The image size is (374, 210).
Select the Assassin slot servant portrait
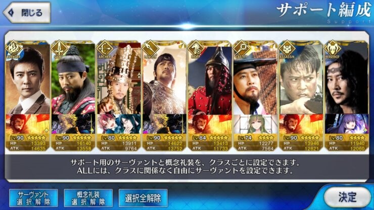click(x=301, y=79)
